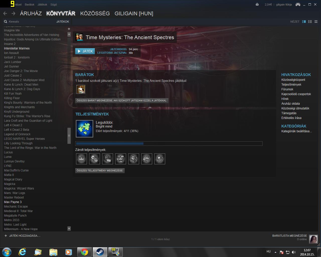Click BARÁTLISTA MEGNÉZÉSE
321x257 pixels.
pos(289,236)
